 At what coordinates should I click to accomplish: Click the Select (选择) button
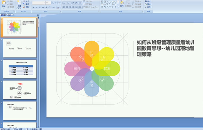[x=148, y=7]
